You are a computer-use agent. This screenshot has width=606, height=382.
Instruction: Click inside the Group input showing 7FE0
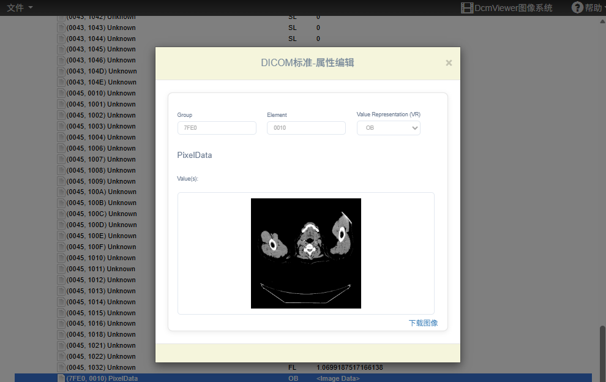tap(217, 127)
